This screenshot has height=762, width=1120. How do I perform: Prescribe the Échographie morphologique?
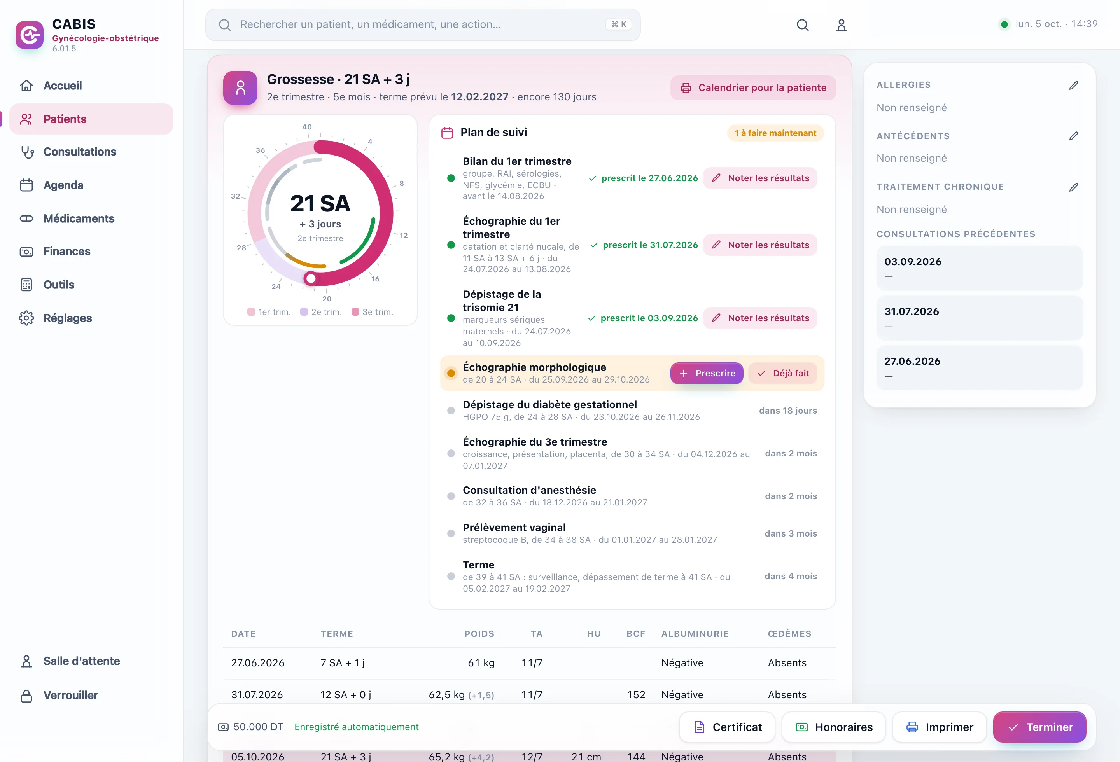point(707,373)
